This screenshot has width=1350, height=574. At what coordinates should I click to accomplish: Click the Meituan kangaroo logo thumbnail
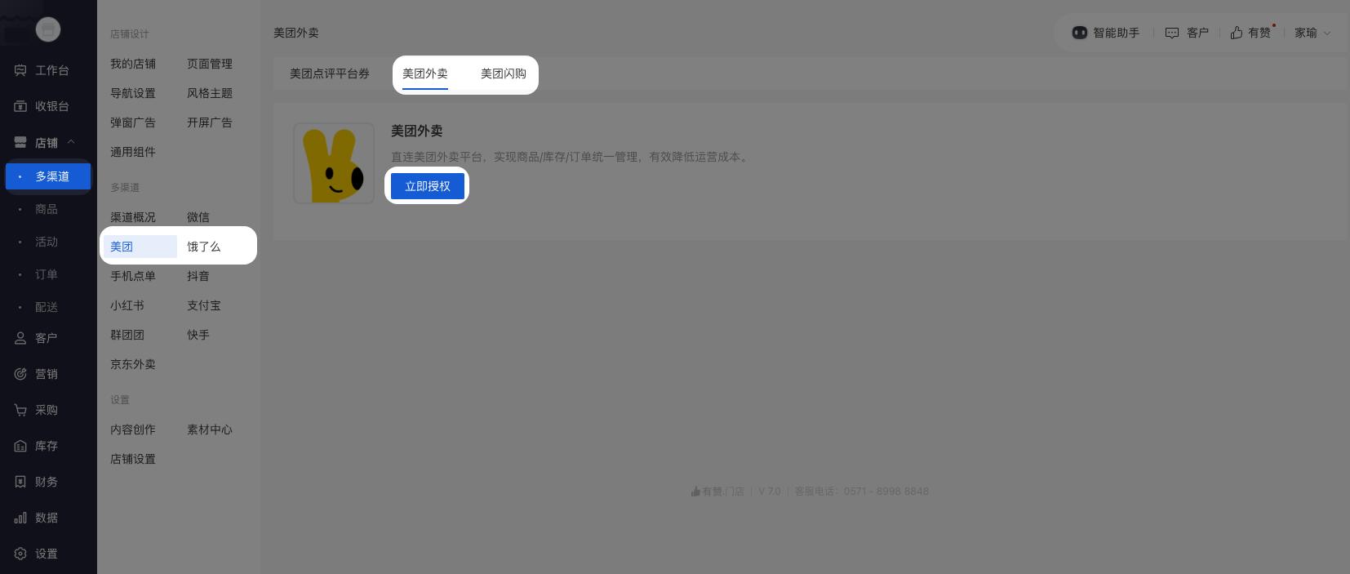[334, 163]
